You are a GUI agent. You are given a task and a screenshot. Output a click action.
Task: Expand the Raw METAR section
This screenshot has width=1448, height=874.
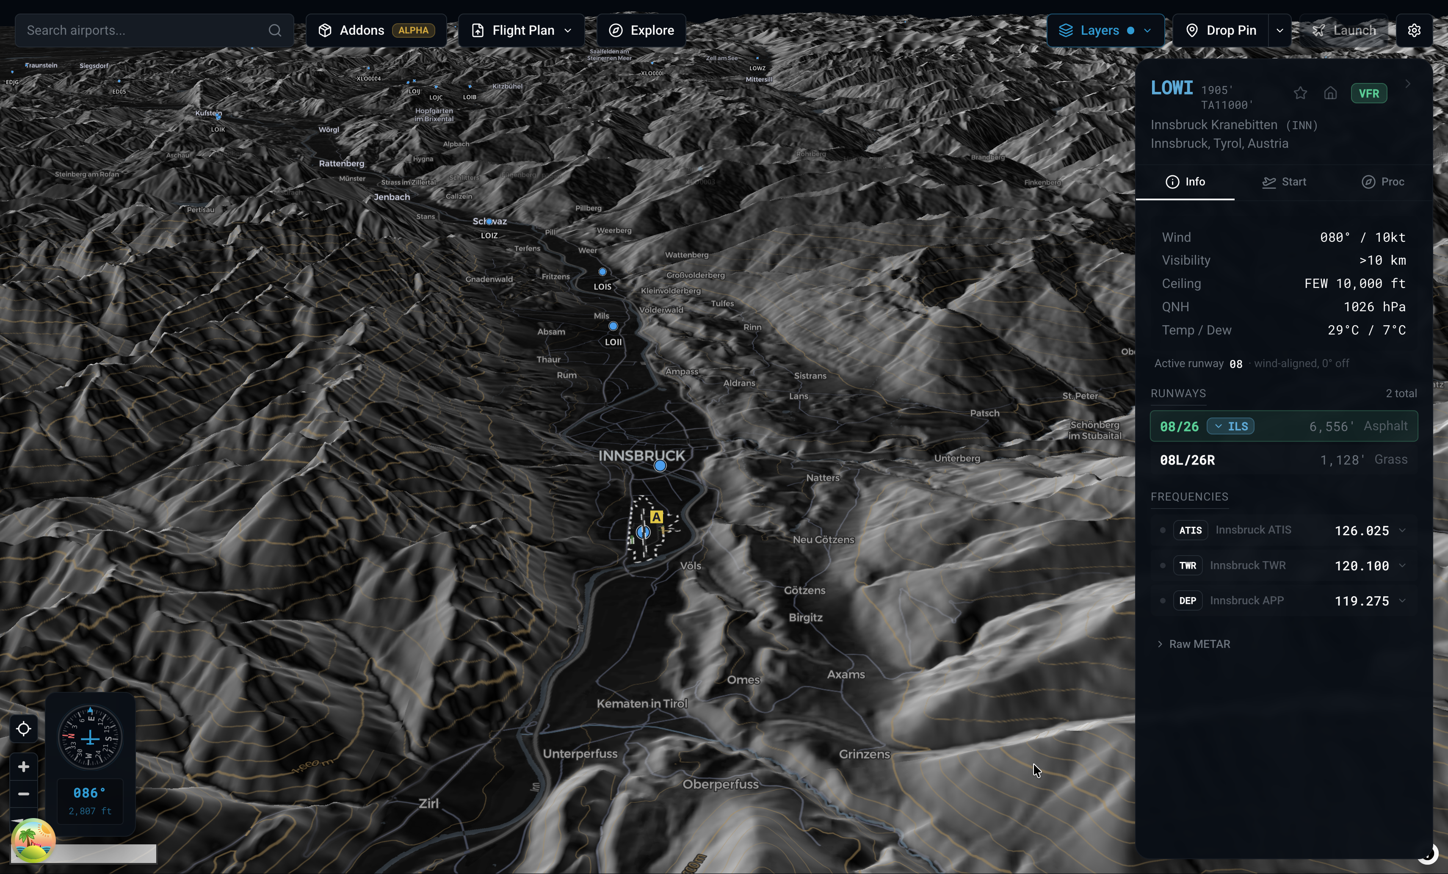pyautogui.click(x=1193, y=644)
